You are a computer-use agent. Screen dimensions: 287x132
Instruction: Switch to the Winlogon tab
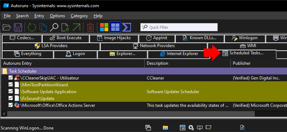click(245, 38)
